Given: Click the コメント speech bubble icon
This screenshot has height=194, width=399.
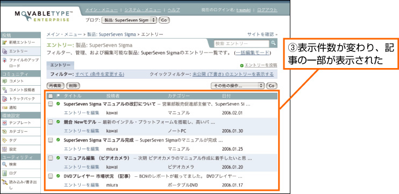Looking at the screenshot, I should pos(4,81).
